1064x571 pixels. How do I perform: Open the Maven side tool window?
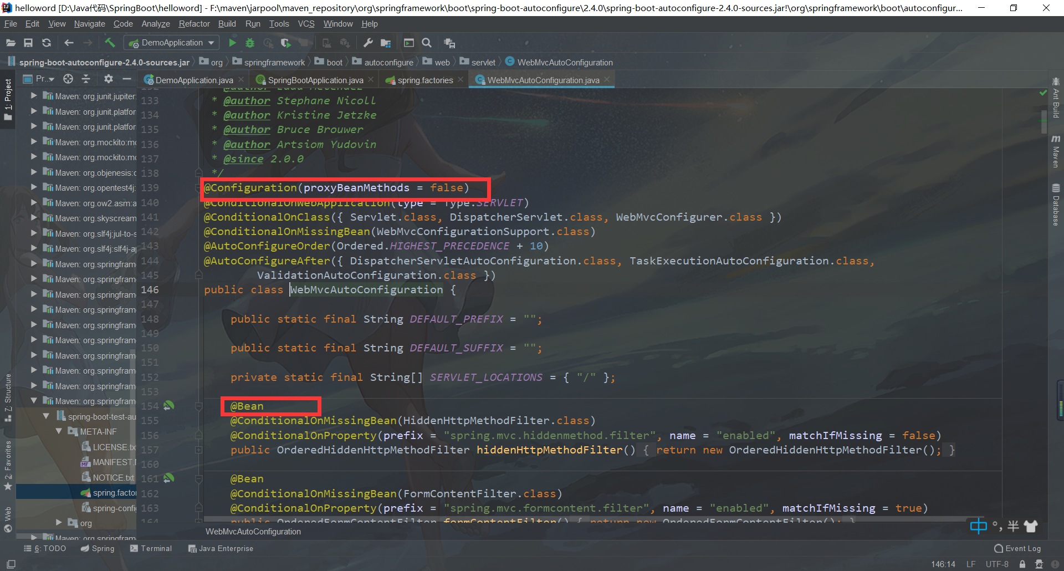pyautogui.click(x=1056, y=151)
